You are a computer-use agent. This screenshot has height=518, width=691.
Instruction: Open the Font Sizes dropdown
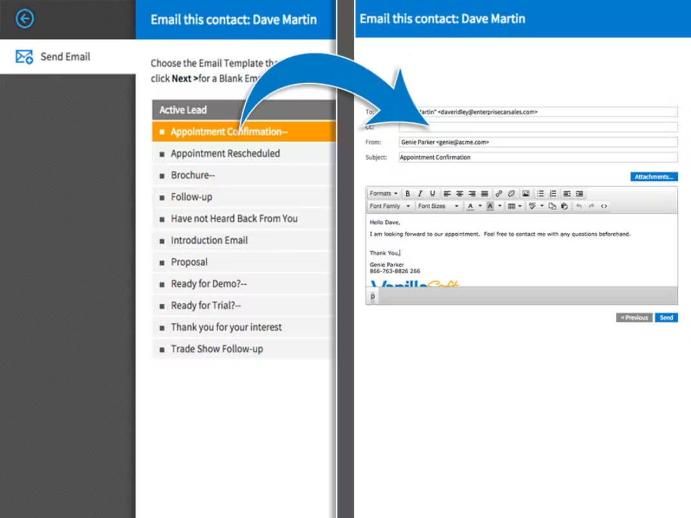(438, 206)
